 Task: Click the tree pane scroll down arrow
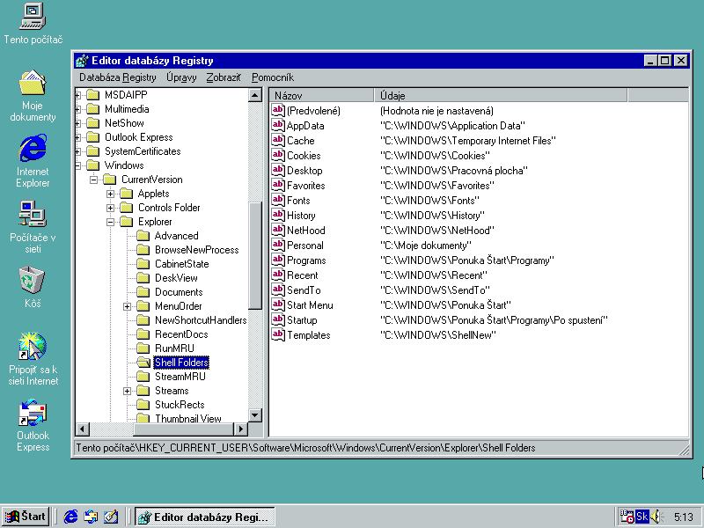pyautogui.click(x=255, y=415)
